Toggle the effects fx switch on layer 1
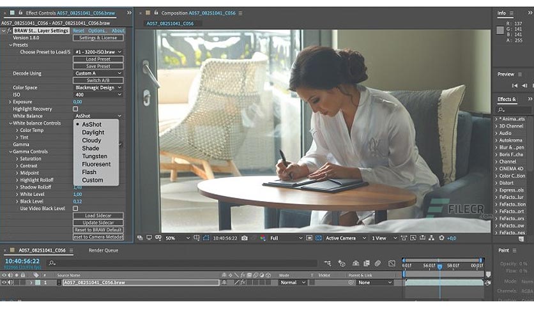The width and height of the screenshot is (534, 309). point(243,282)
